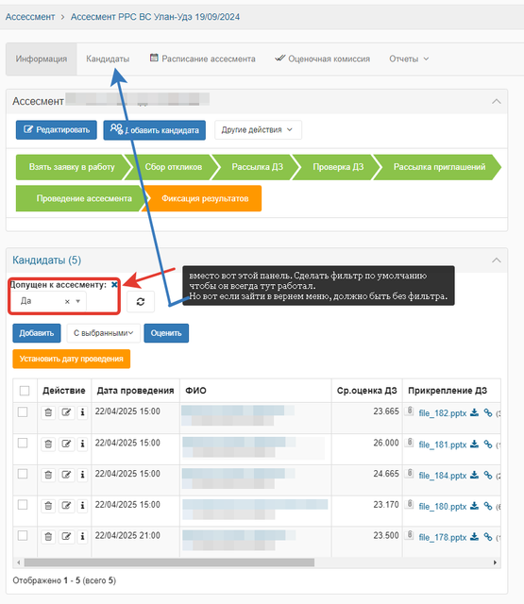Open the 'Расписание ассесмента' tab
The height and width of the screenshot is (604, 524).
pyautogui.click(x=203, y=59)
